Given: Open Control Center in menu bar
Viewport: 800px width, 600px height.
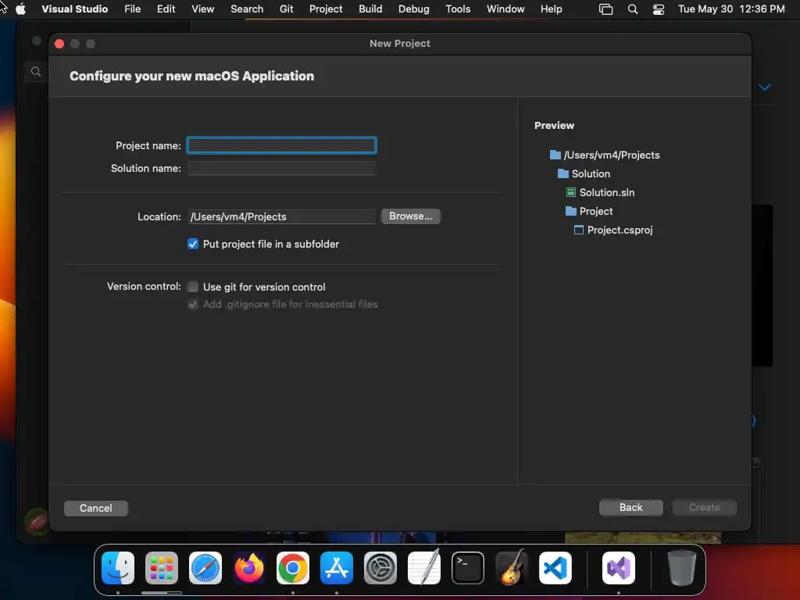Looking at the screenshot, I should click(x=659, y=9).
